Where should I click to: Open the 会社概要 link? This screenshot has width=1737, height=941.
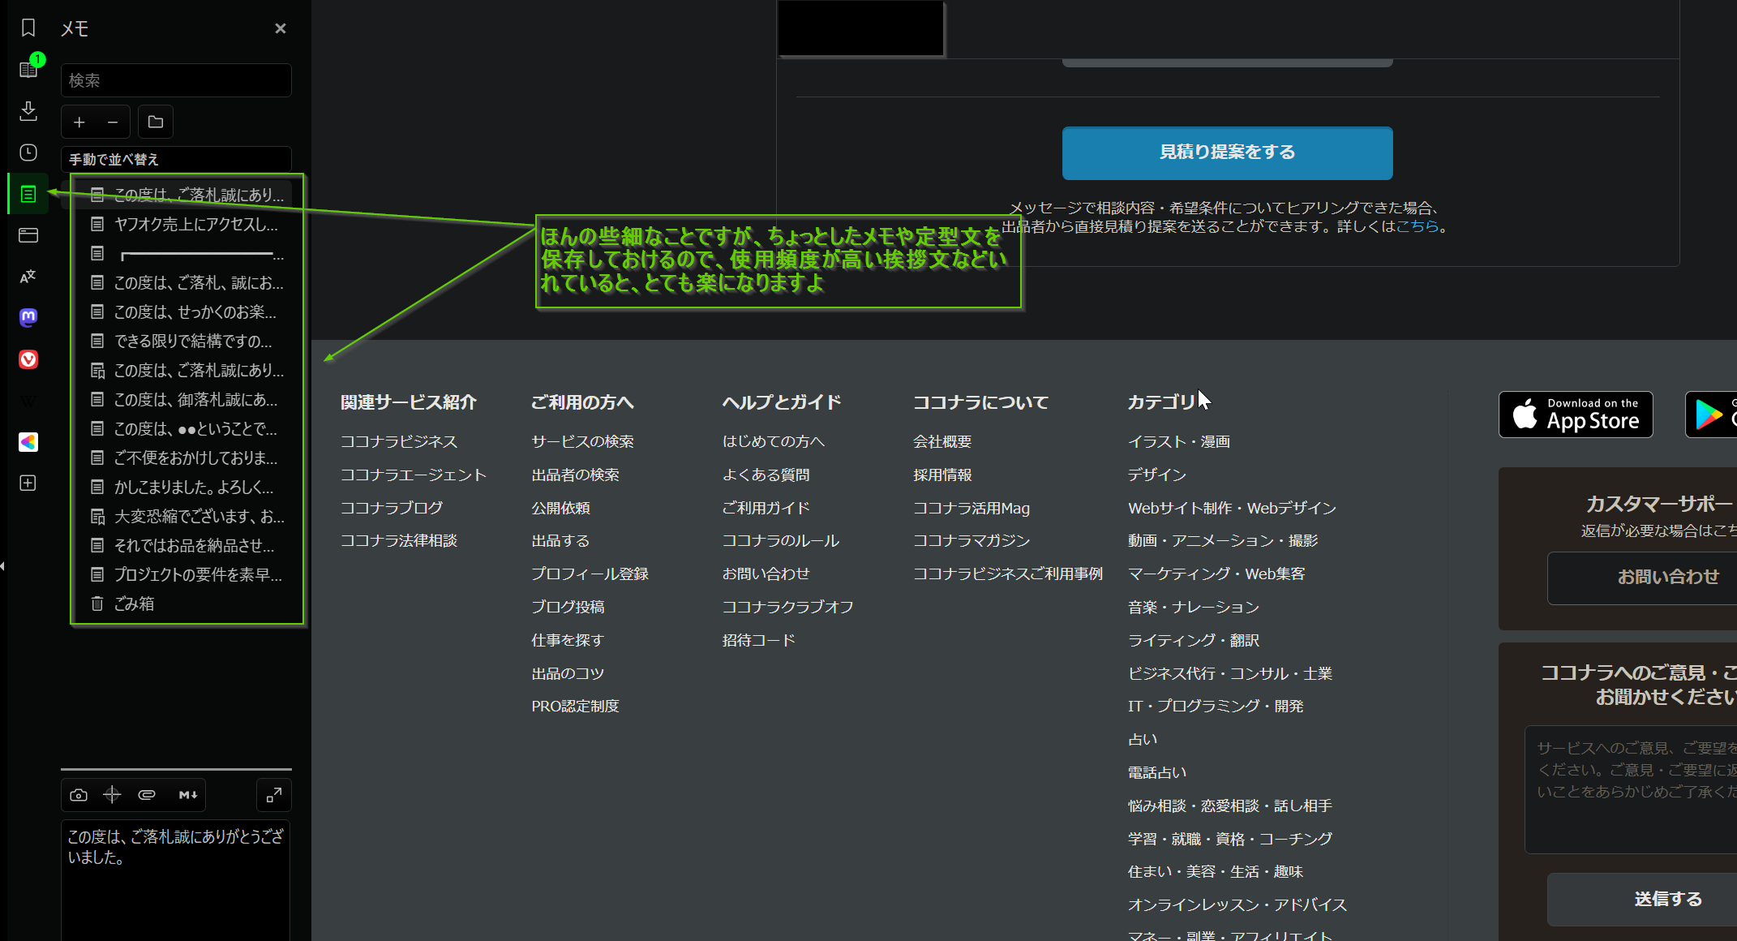[x=942, y=442]
